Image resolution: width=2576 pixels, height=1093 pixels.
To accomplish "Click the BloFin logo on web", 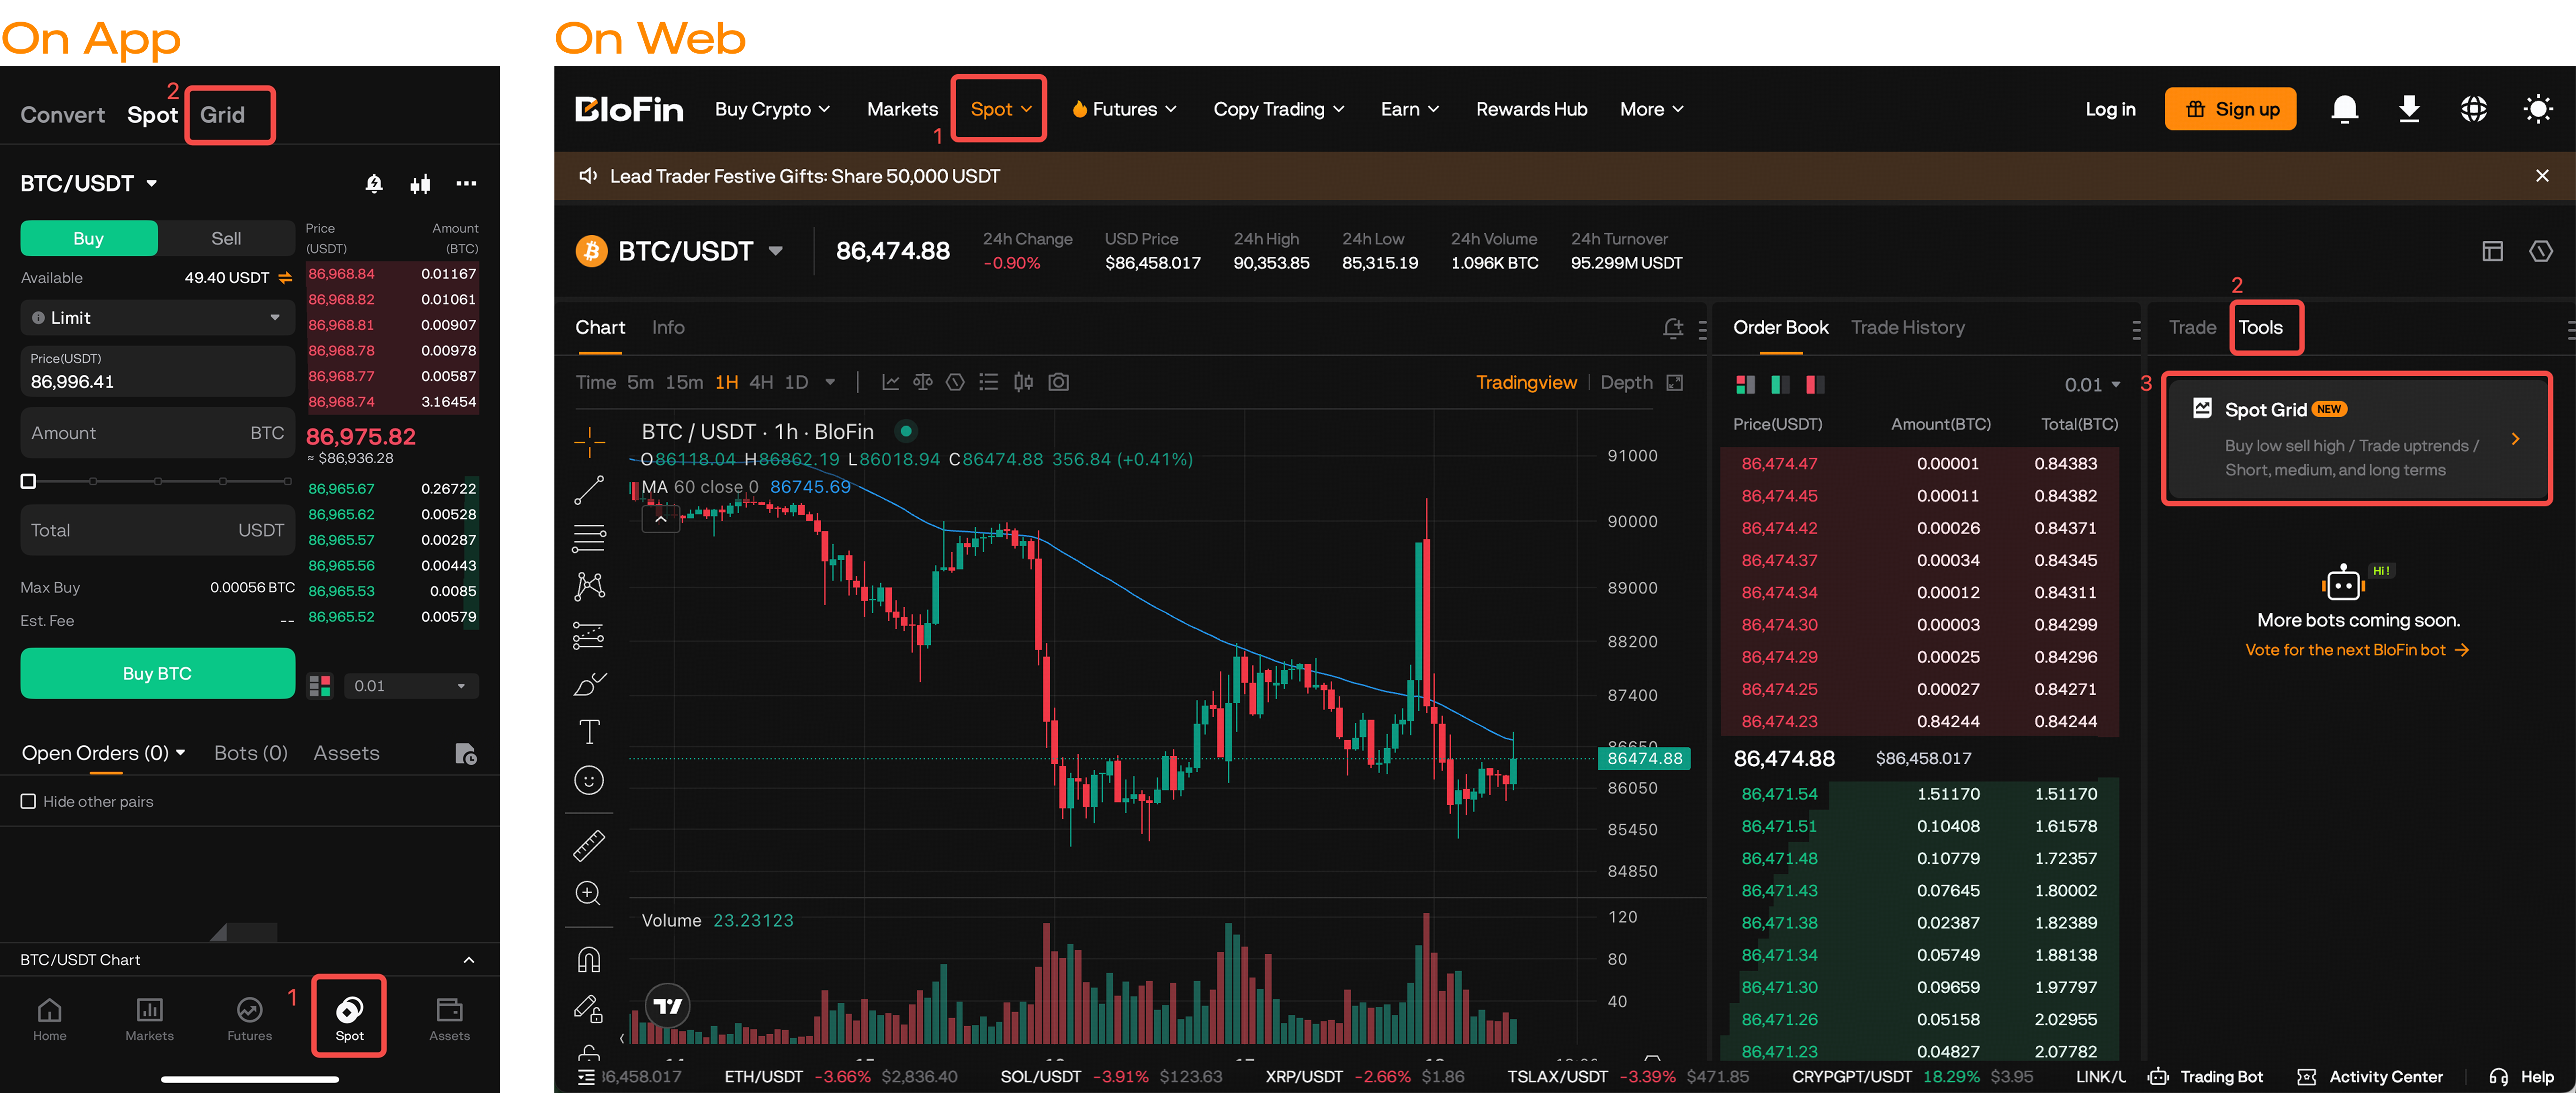I will [629, 109].
